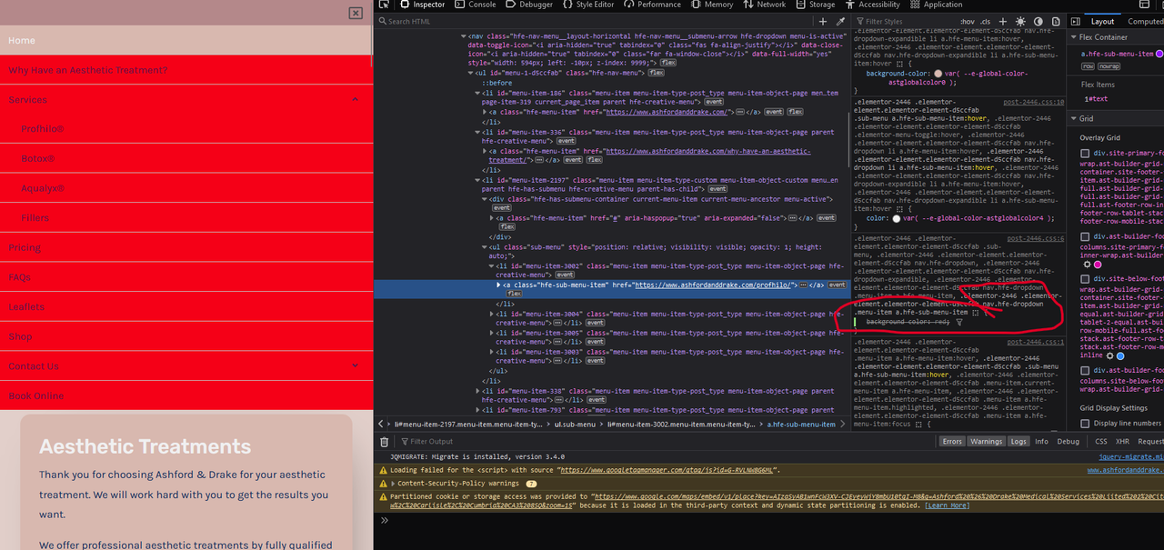This screenshot has height=550, width=1164.
Task: Open the blue grid overlay color swatch
Action: point(1121,355)
